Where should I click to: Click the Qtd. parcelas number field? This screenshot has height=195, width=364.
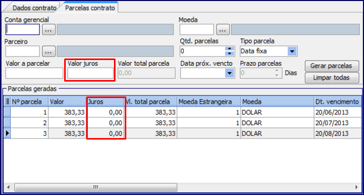click(202, 51)
